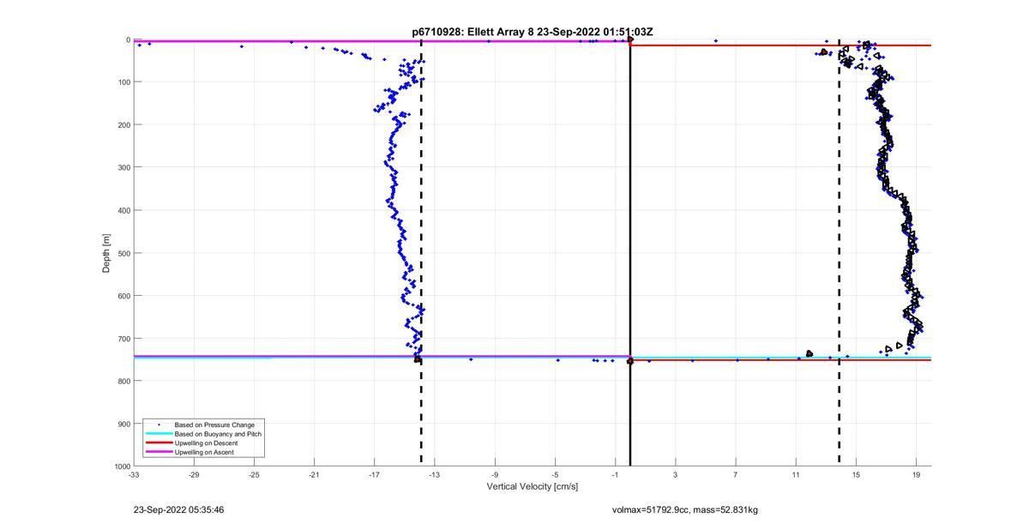
Task: Click the depth tick label '400'
Action: (x=123, y=210)
